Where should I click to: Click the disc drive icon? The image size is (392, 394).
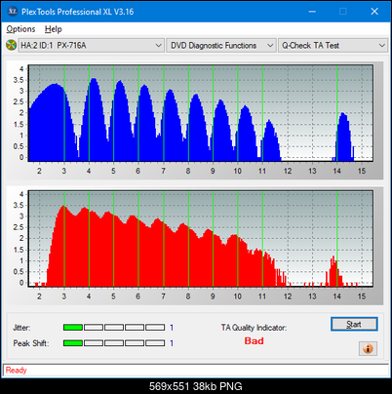[11, 45]
